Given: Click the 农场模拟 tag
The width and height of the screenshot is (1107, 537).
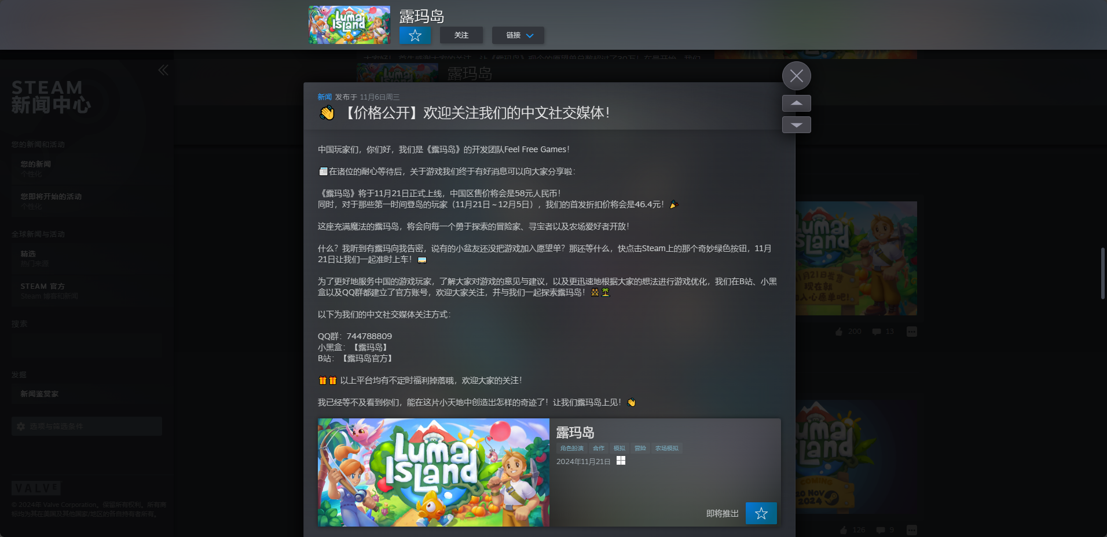Looking at the screenshot, I should point(667,448).
